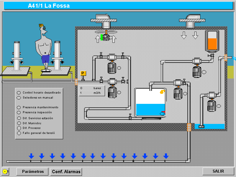Image resolution: width=236 pixels, height=177 pixels.
Task: Click the yellow high-level float in water tank
Action: (162, 92)
